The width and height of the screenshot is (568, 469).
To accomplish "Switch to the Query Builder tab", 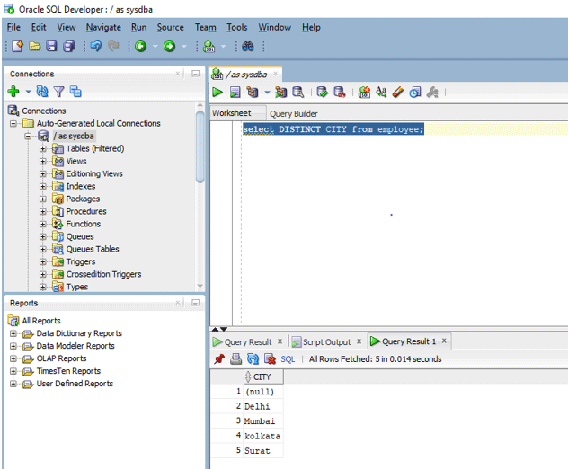I will [294, 114].
